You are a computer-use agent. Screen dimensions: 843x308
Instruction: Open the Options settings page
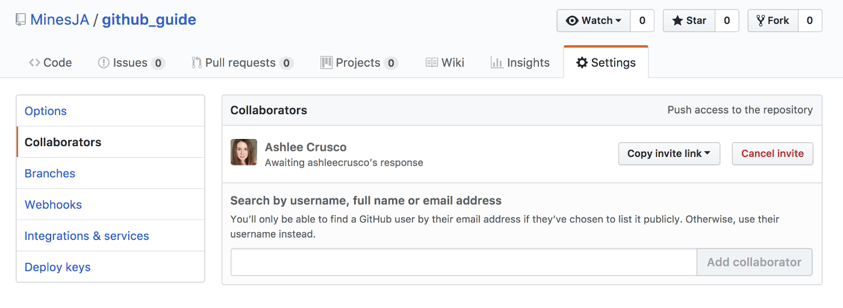click(x=46, y=111)
